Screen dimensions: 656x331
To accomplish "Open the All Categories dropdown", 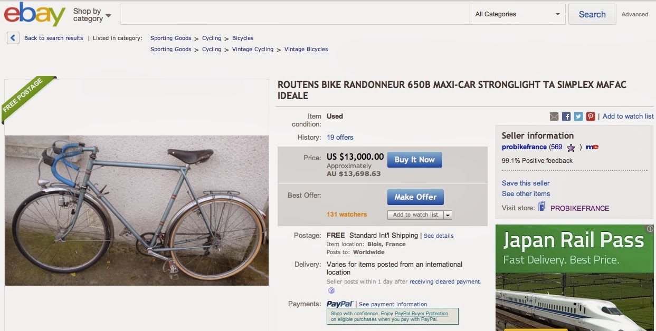I will [x=517, y=14].
